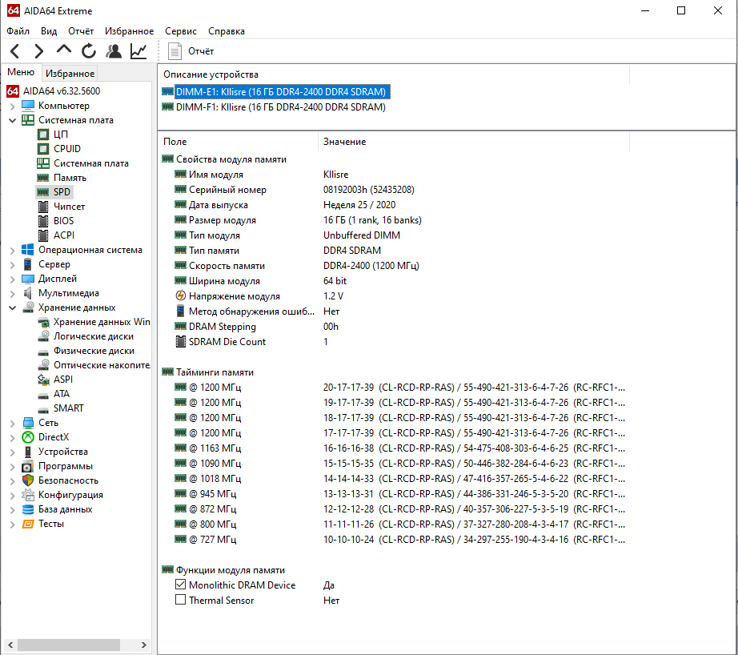Click the ASPI icon in tree
The image size is (738, 655).
43,380
